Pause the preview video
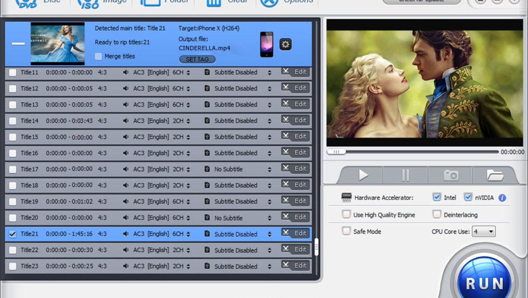The width and height of the screenshot is (528, 298). (405, 175)
